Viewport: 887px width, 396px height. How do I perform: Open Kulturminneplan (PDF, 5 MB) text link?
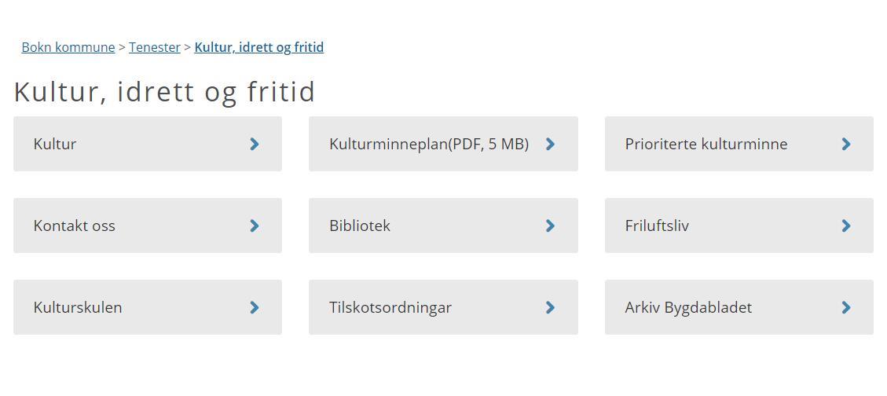tap(429, 144)
